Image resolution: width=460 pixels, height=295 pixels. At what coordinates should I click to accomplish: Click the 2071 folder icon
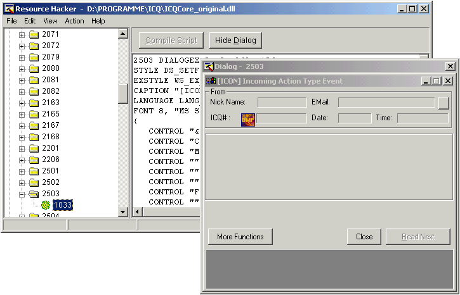pos(34,34)
